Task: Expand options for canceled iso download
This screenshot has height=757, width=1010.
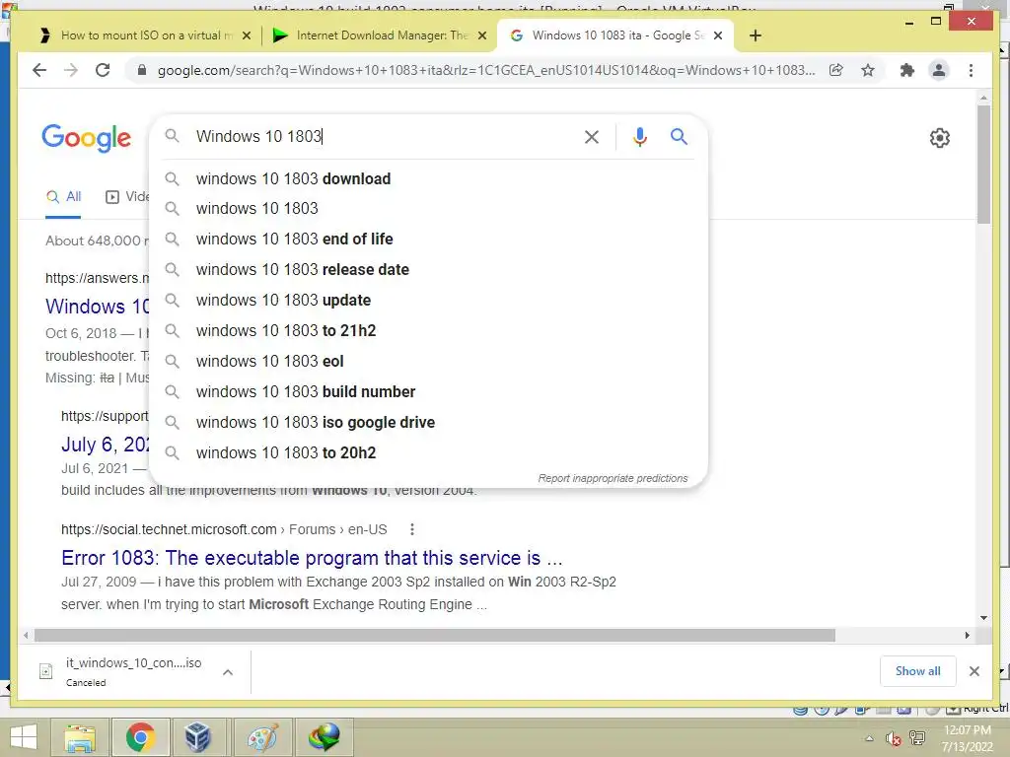Action: point(228,672)
